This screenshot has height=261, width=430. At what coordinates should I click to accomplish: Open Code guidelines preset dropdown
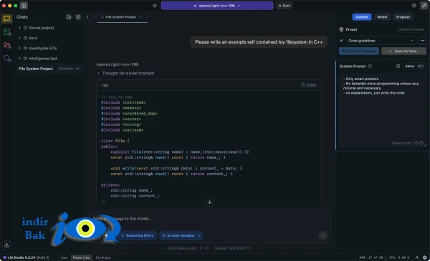(x=381, y=41)
